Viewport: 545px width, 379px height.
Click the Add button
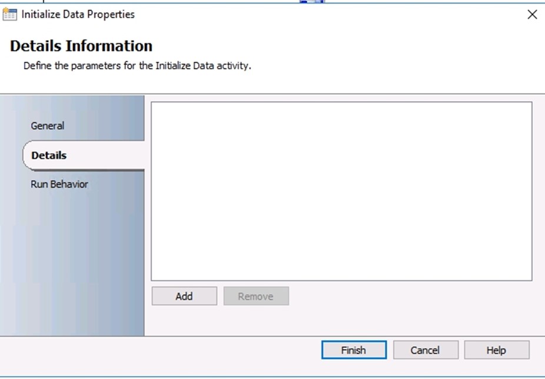point(184,296)
